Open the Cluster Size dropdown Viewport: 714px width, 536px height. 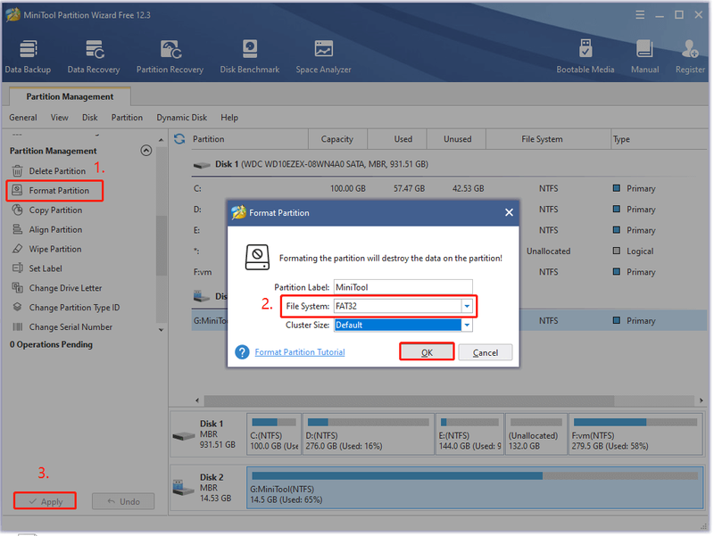(467, 325)
